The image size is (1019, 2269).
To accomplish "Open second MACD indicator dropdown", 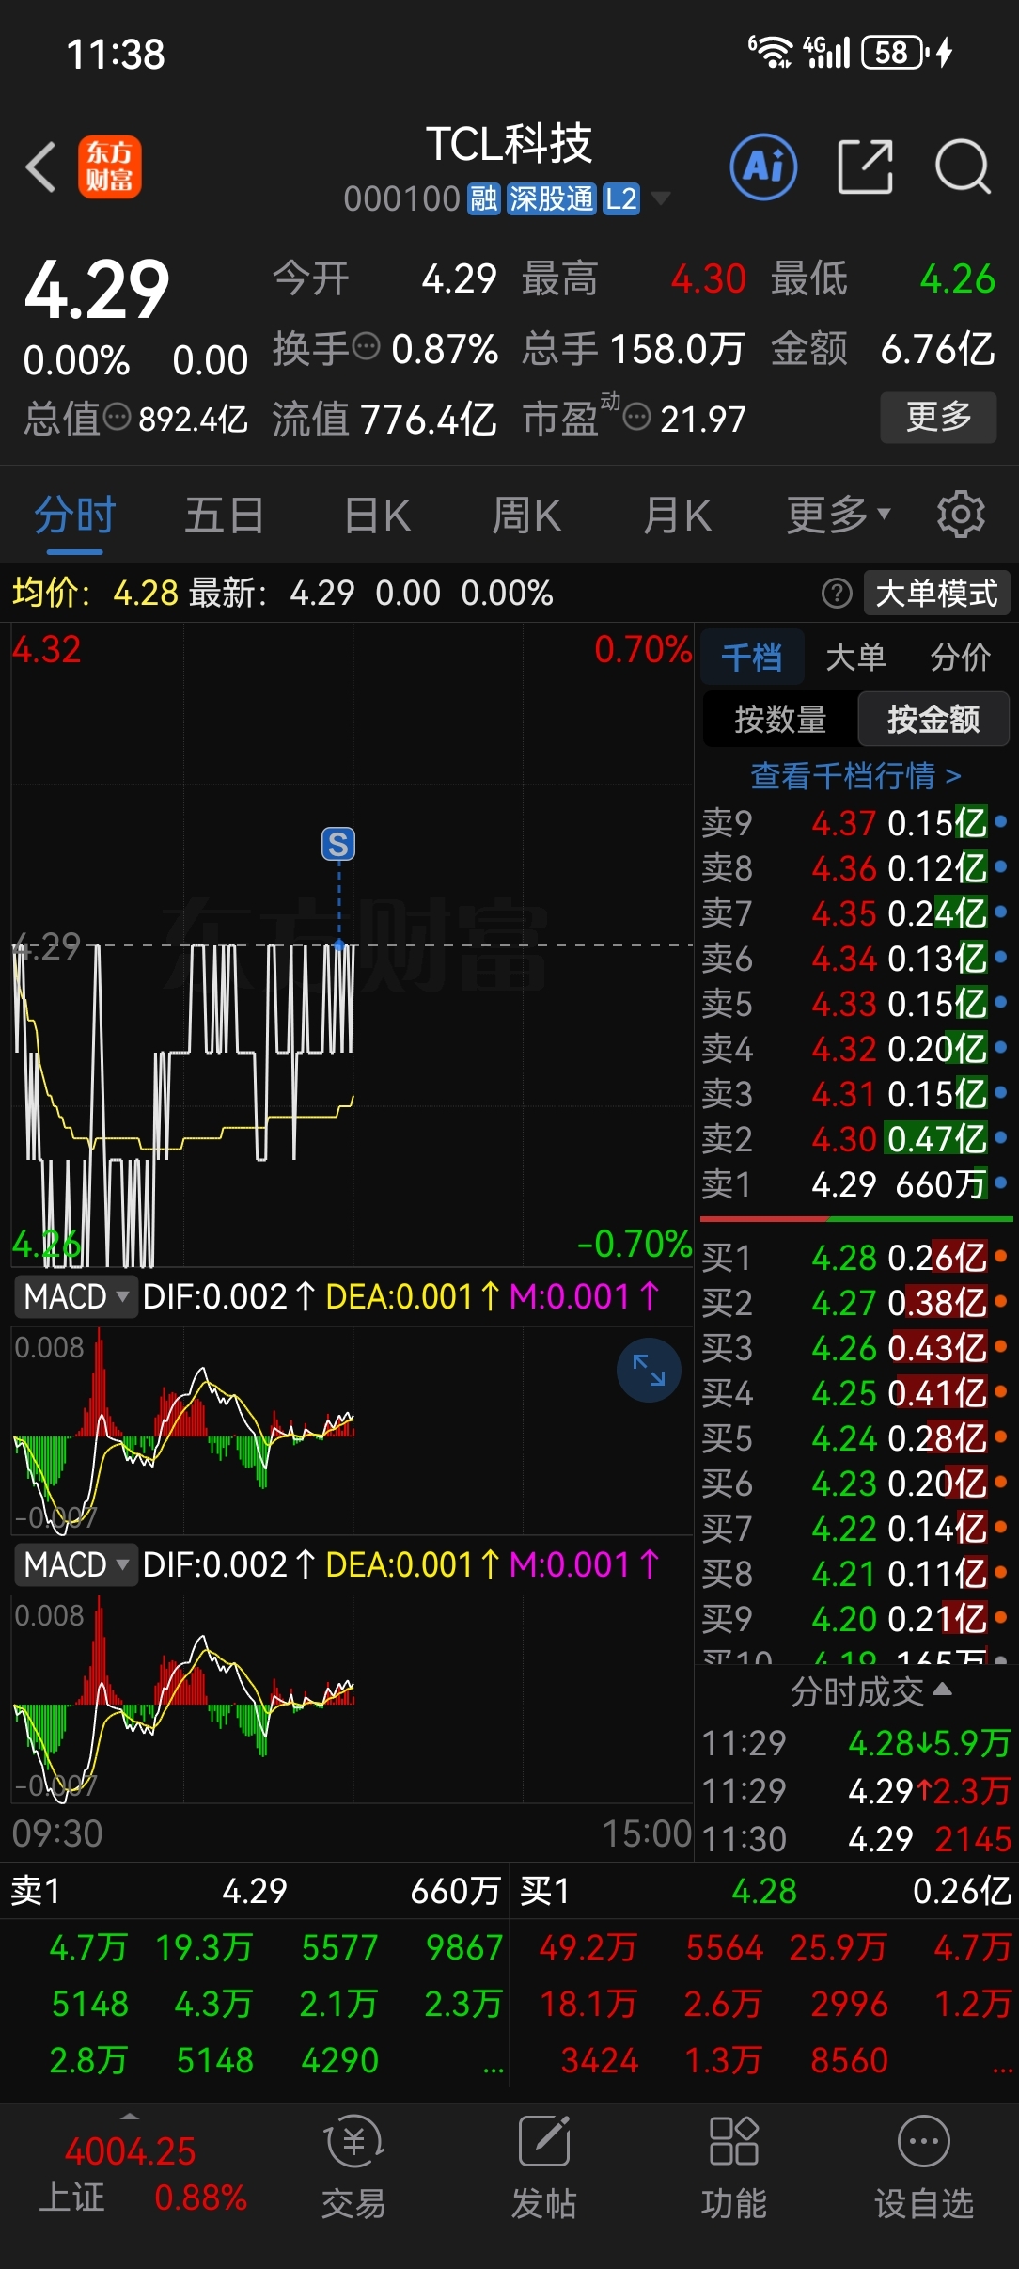I will [75, 1565].
